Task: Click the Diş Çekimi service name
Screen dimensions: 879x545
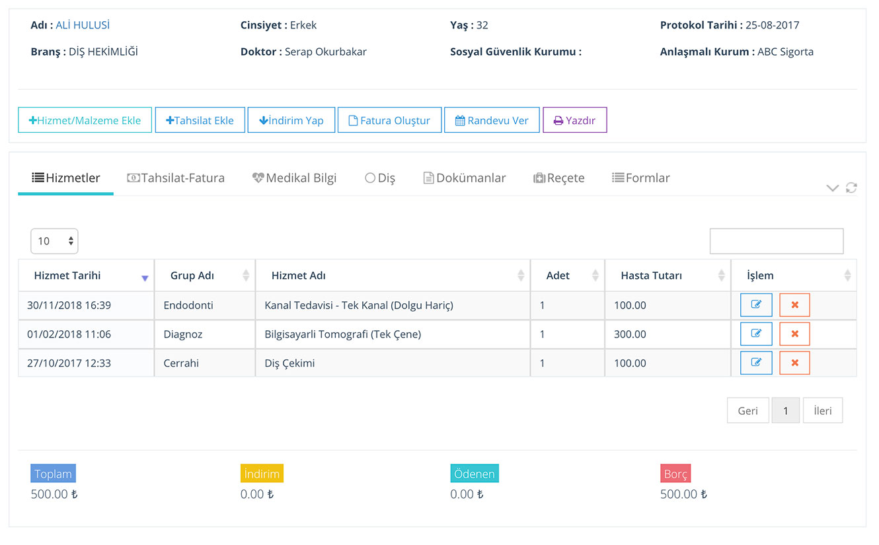Action: (289, 363)
